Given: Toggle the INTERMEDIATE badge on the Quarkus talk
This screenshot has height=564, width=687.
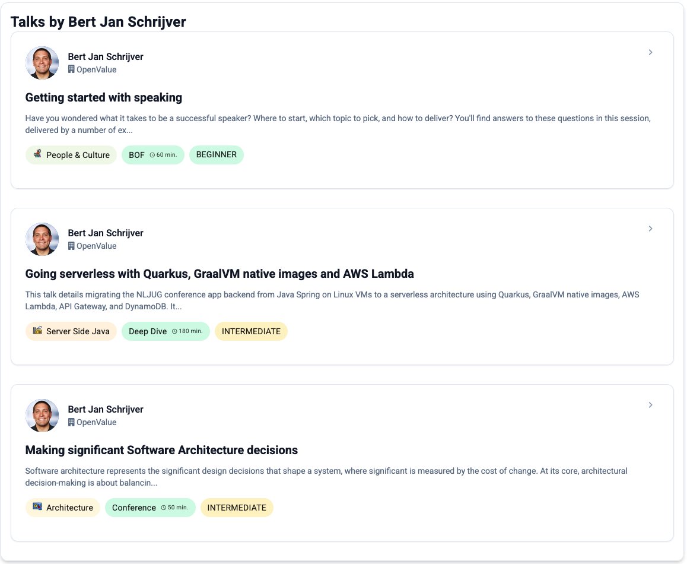Looking at the screenshot, I should point(251,331).
